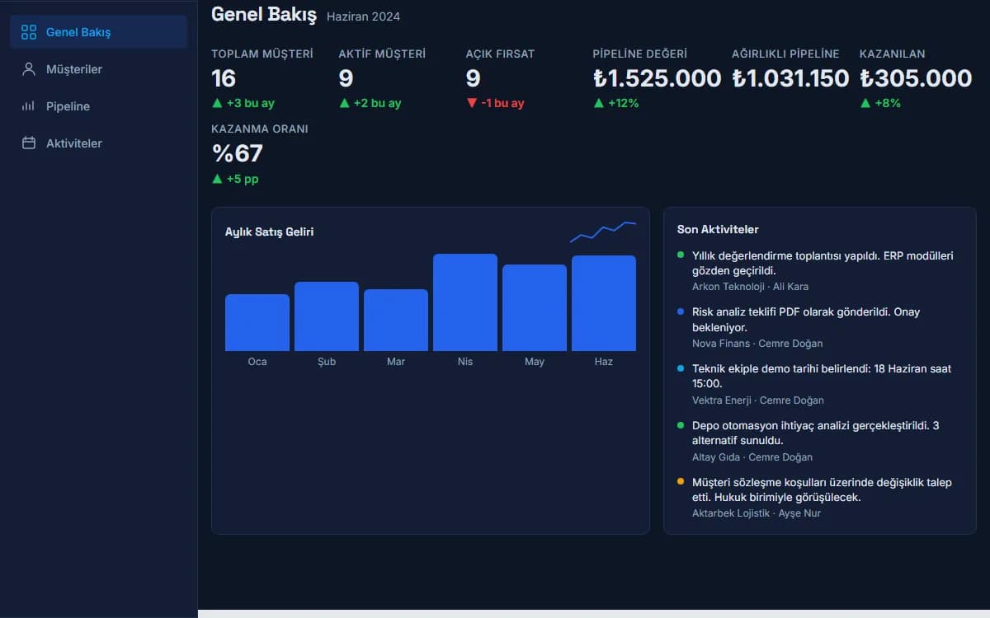The height and width of the screenshot is (618, 990).
Task: Select the Şub revenue bar
Action: [x=327, y=316]
